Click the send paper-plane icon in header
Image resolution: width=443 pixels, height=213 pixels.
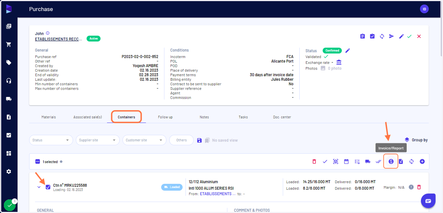[392, 36]
